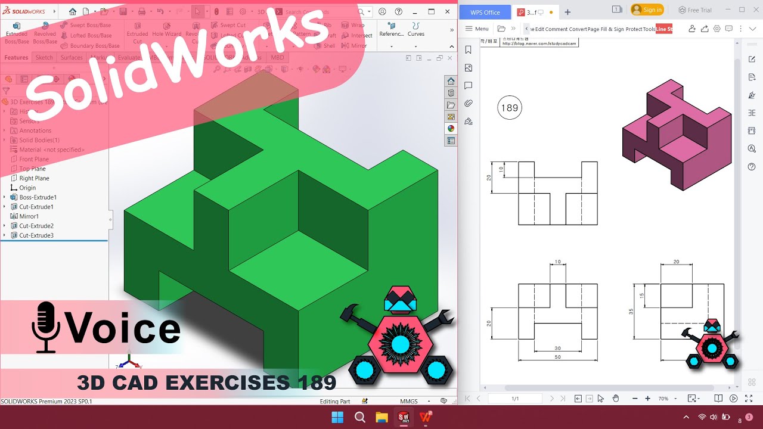This screenshot has height=429, width=763.
Task: Select the Revolved Boss/Base tool
Action: 45,33
